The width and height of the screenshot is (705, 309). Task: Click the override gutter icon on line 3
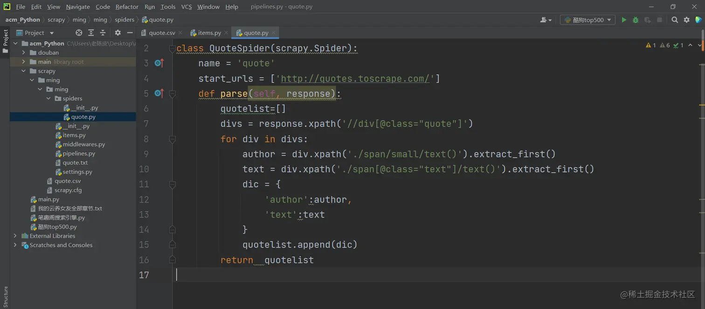(x=159, y=63)
